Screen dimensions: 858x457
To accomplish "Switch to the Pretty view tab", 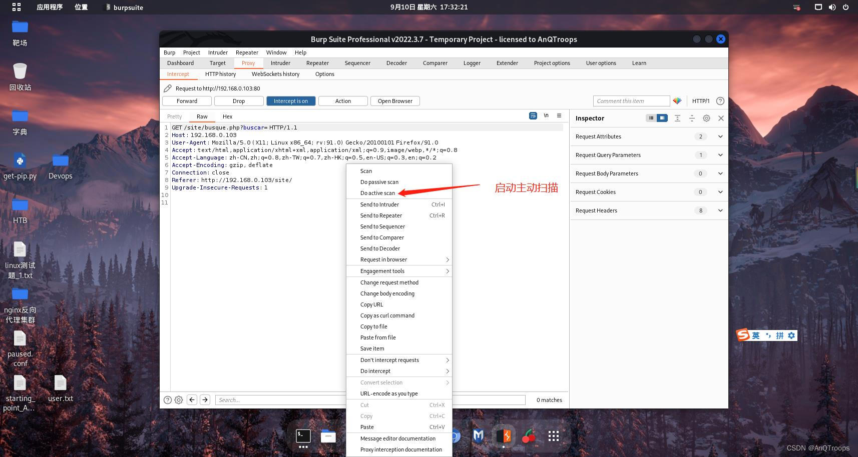I will [174, 116].
